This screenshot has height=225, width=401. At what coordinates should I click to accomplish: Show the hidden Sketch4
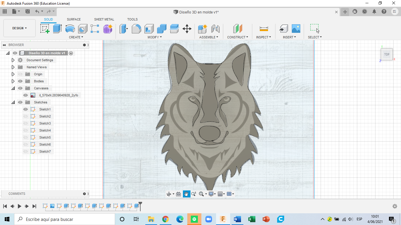click(x=26, y=130)
